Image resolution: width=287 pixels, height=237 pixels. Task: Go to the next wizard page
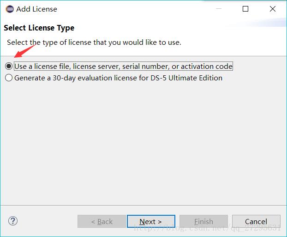[151, 221]
